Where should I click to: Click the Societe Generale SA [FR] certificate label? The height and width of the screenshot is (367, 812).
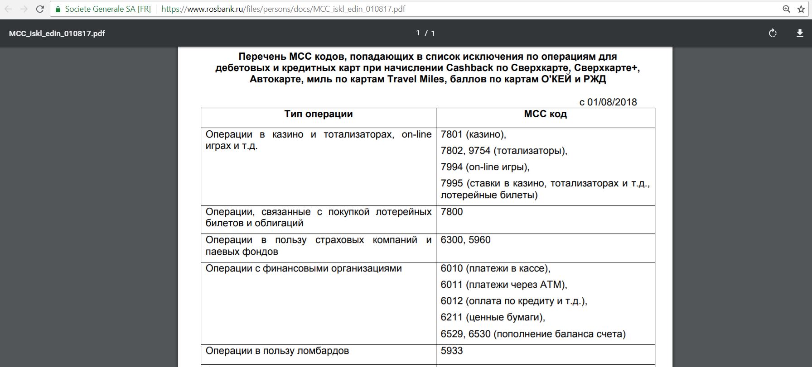coord(108,9)
